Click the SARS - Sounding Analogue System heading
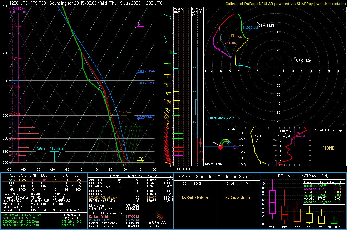The width and height of the screenshot is (347, 230). pyautogui.click(x=217, y=177)
